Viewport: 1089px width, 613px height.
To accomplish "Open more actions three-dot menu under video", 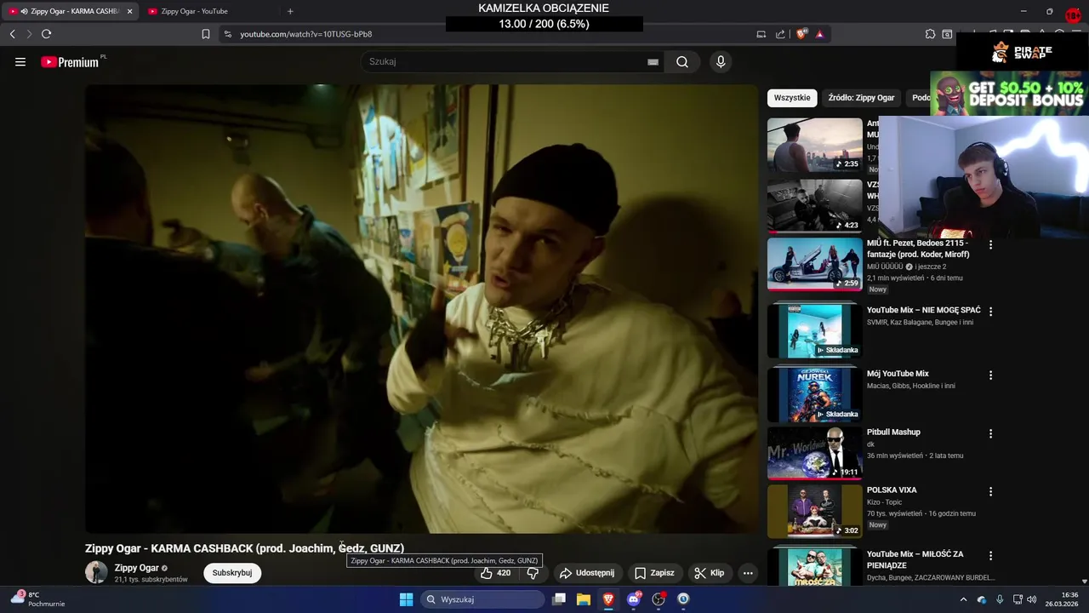I will click(x=748, y=573).
